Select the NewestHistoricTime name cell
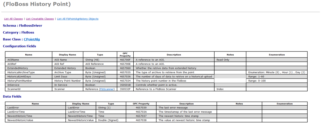This screenshot has width=321, height=126. pos(35,116)
